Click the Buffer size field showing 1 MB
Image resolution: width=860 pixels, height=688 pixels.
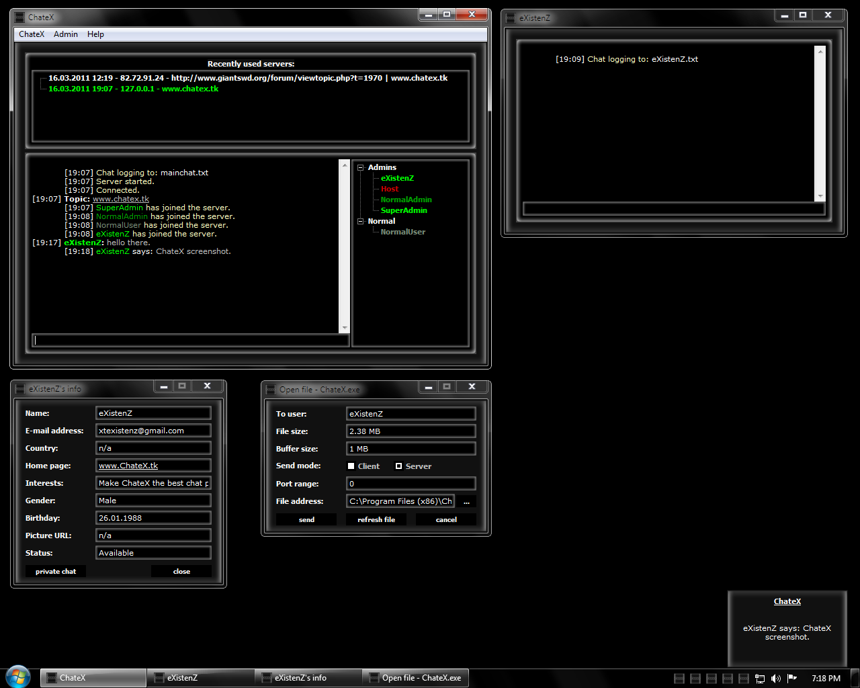click(x=411, y=449)
